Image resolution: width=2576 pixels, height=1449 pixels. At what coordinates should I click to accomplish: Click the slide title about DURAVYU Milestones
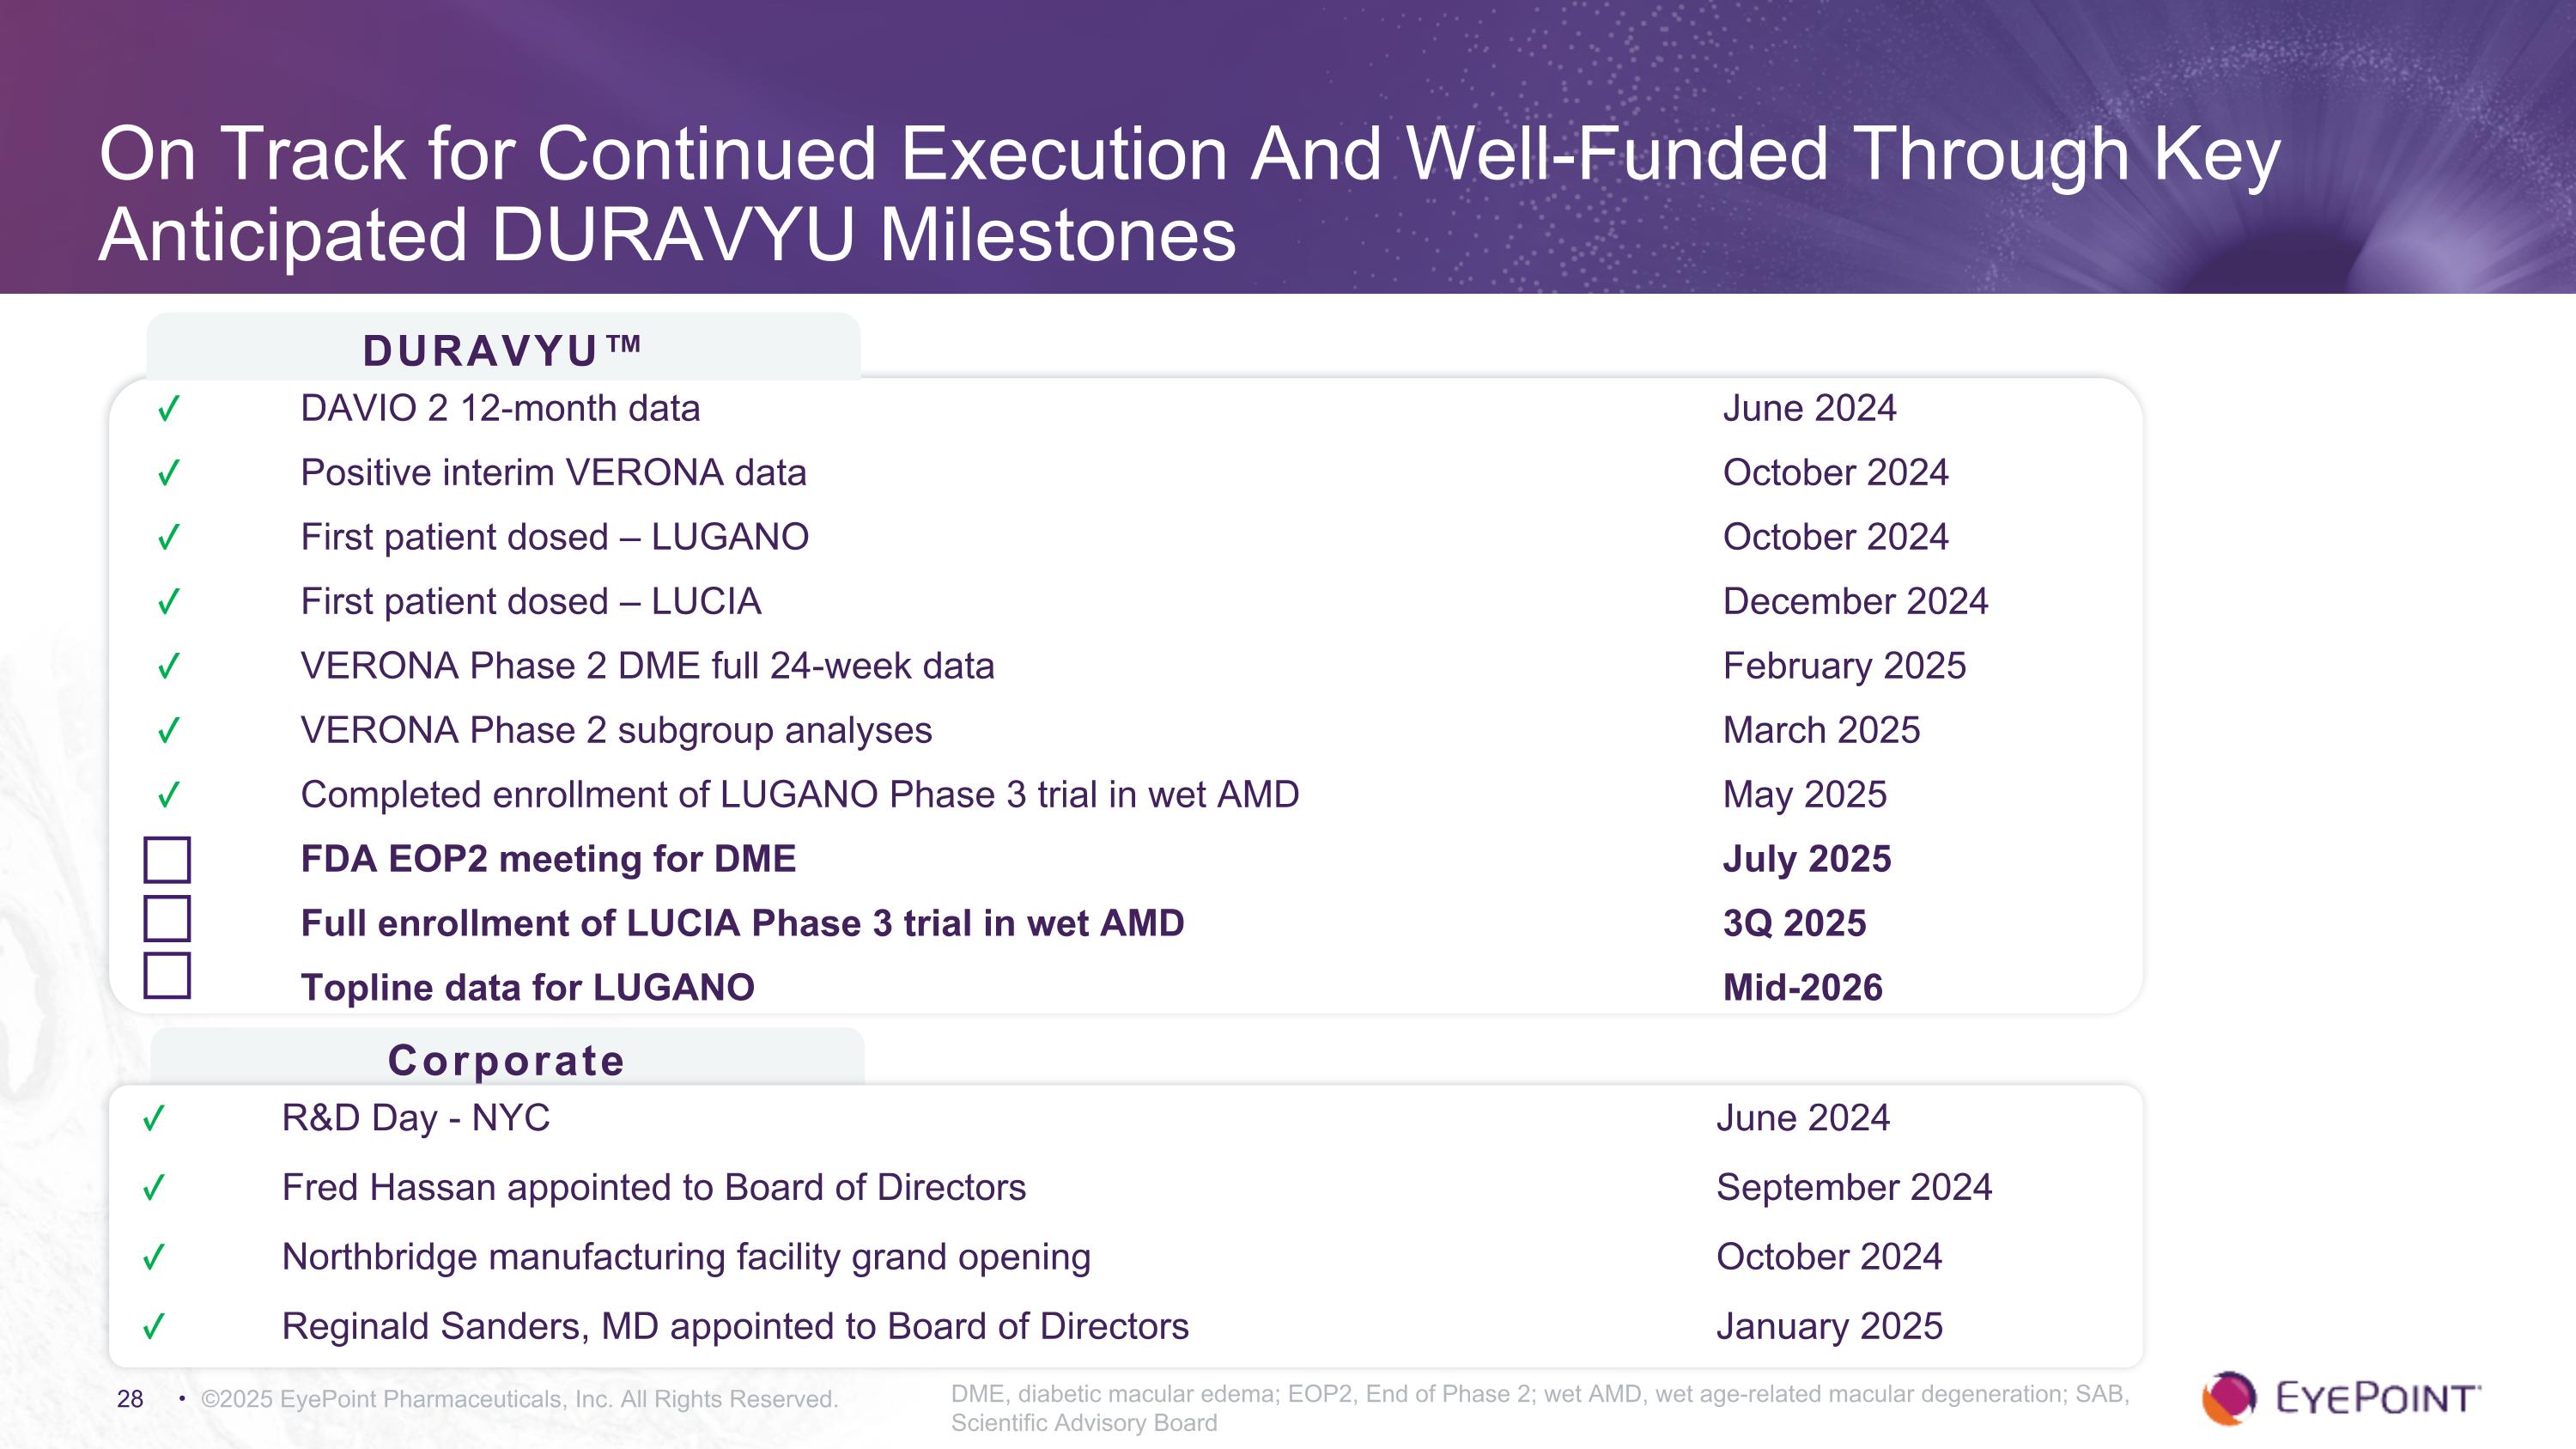click(1188, 194)
